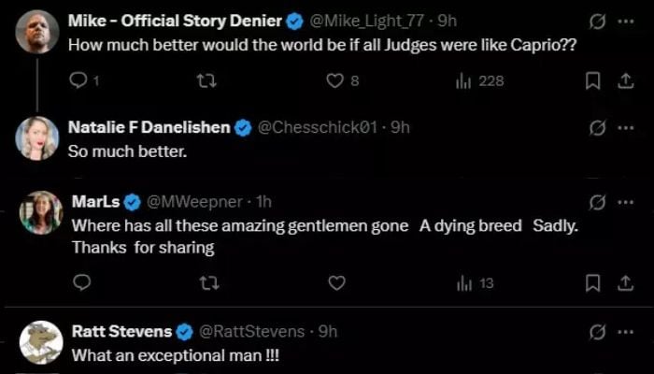The image size is (654, 374).
Task: Open more options on Ratt Stevens's tweet
Action: 625,331
